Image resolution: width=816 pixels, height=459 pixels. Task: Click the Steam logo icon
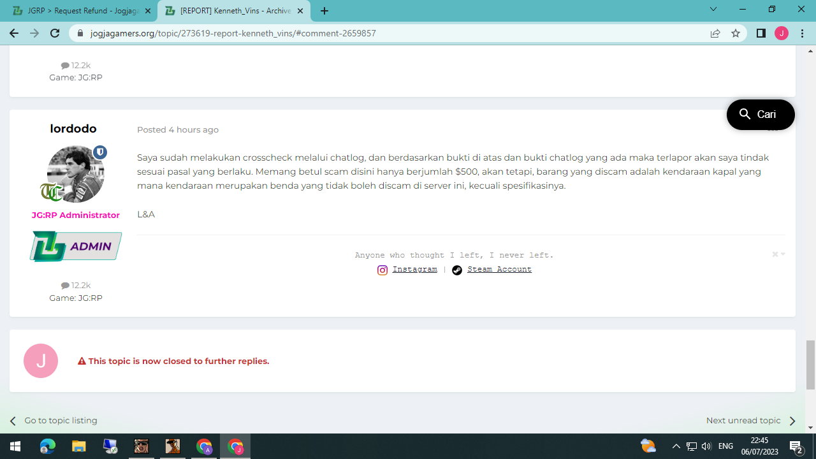click(457, 270)
